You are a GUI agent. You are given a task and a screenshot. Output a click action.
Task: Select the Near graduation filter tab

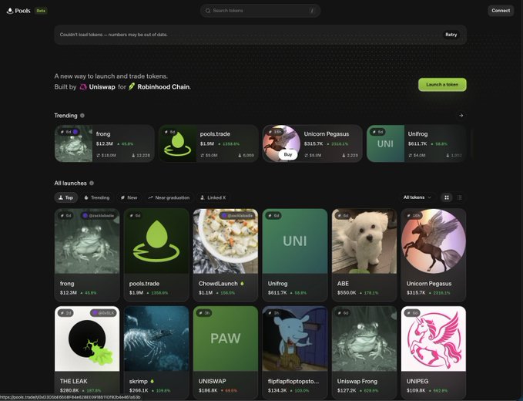(169, 197)
